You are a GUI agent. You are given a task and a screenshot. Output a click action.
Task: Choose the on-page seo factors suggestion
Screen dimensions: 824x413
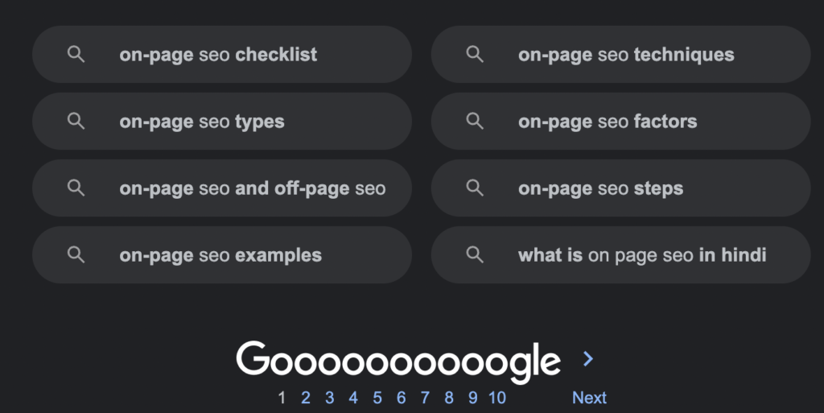620,121
